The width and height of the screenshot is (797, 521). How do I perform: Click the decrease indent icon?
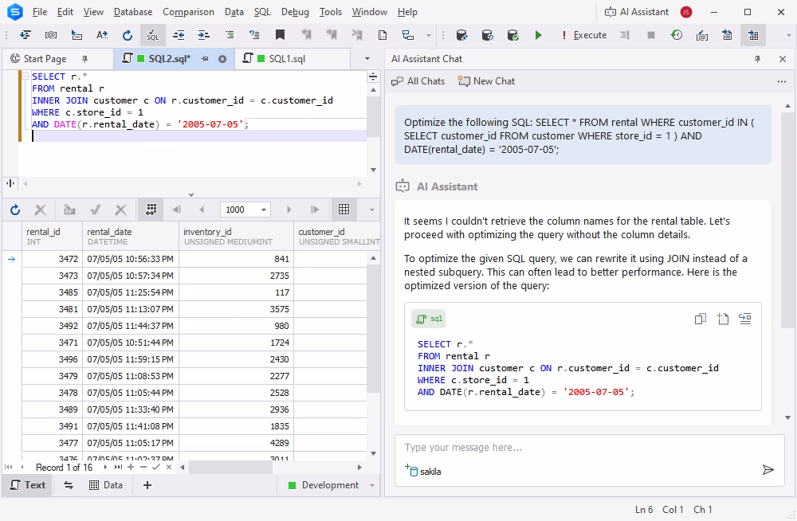[x=179, y=35]
